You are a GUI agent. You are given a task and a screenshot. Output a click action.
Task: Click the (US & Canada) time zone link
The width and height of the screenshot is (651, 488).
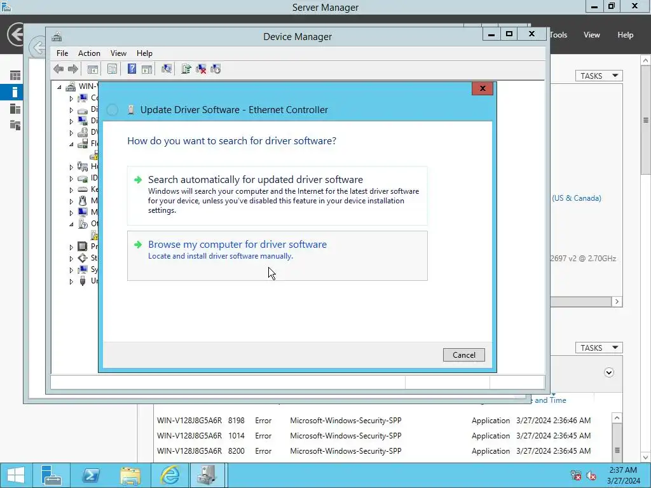coord(576,198)
